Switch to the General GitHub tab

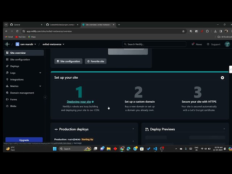[x=26, y=25]
